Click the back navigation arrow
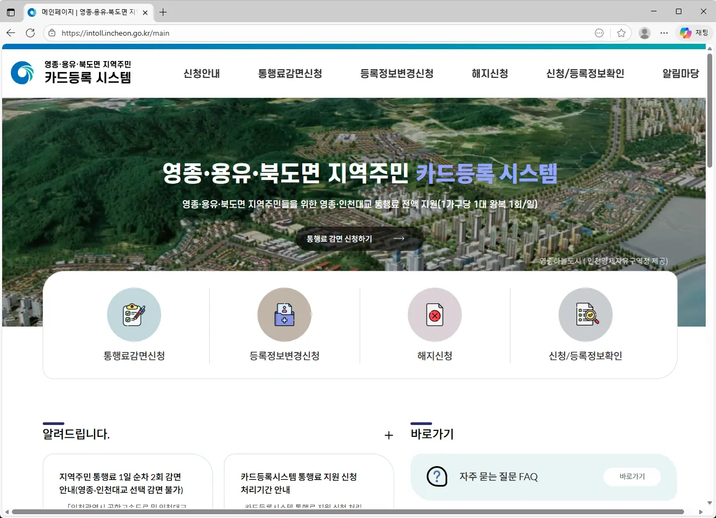This screenshot has height=518, width=716. (x=11, y=32)
